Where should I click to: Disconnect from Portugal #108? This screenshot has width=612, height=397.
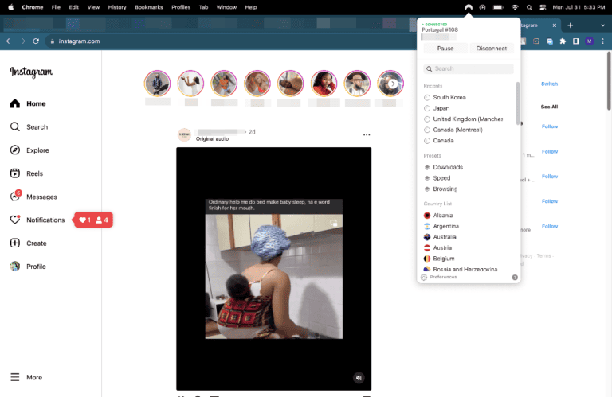pyautogui.click(x=492, y=49)
